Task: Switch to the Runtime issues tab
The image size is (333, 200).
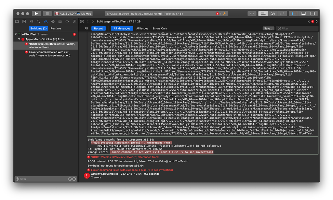Action: pos(56,29)
